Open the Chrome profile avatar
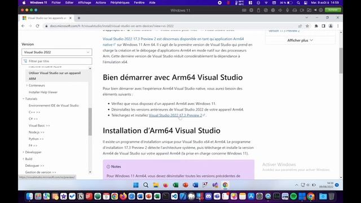 tap(331, 26)
